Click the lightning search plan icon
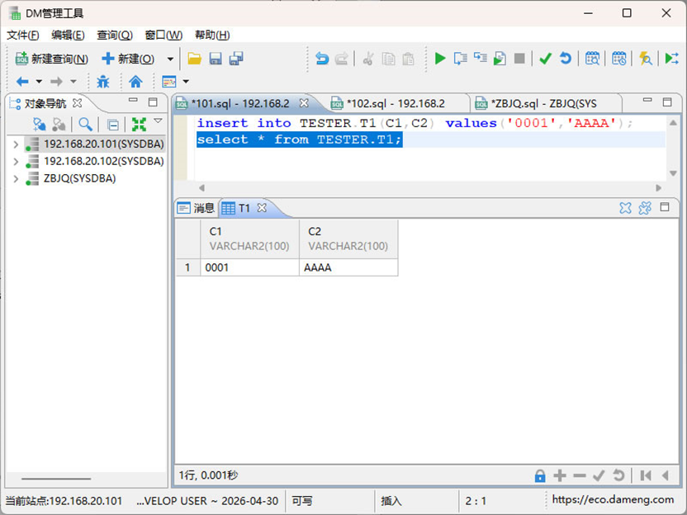The width and height of the screenshot is (687, 515). 646,59
